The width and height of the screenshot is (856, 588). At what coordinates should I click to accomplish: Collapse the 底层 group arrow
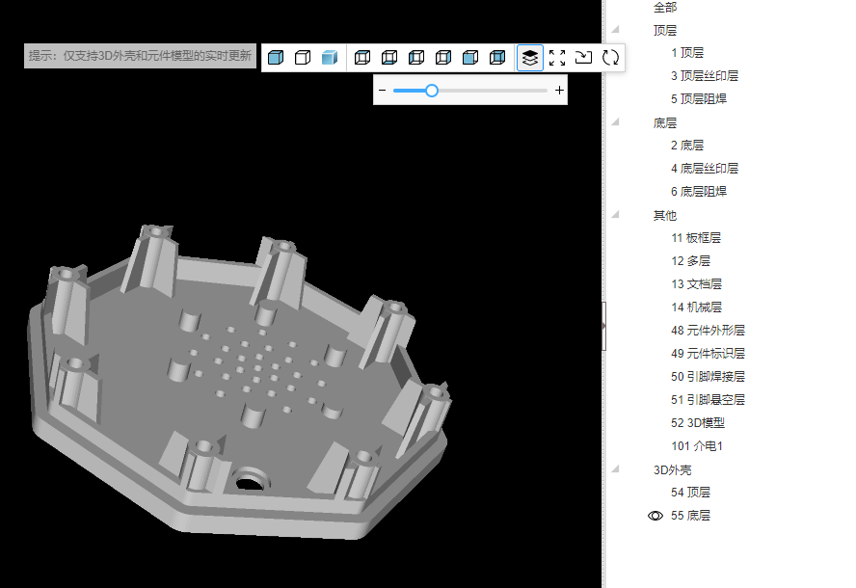[616, 121]
